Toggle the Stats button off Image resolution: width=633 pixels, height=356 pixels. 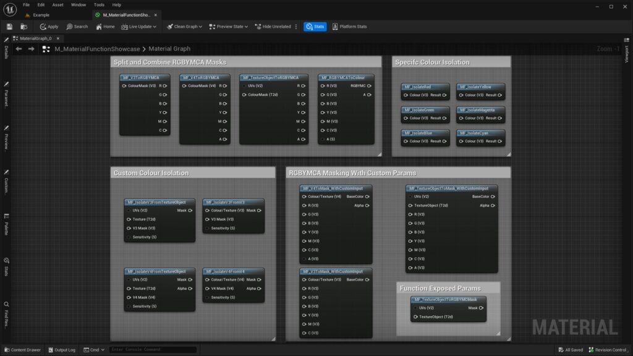315,27
